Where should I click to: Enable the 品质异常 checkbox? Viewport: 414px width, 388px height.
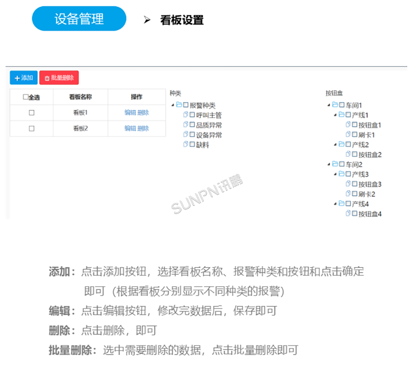pyautogui.click(x=192, y=125)
